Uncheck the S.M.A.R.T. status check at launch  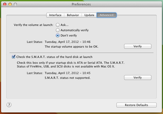tap(13, 57)
